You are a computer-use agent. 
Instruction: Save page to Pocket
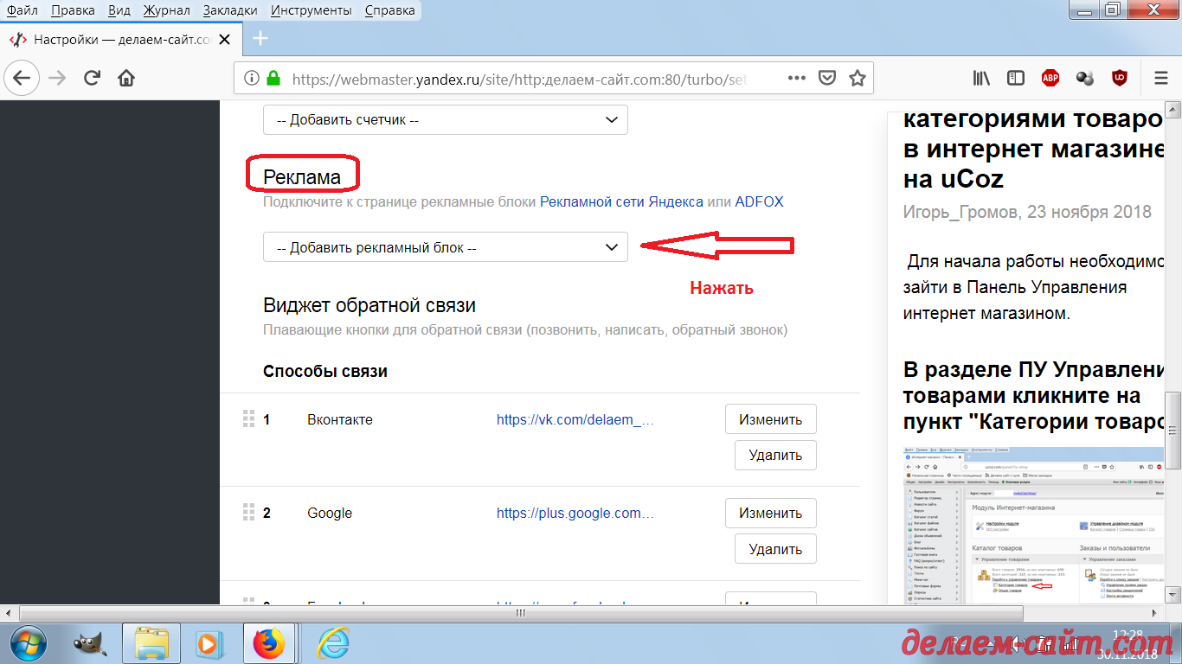point(827,78)
